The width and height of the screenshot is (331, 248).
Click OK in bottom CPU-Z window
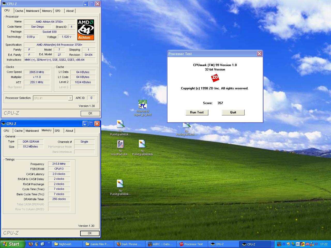[90, 233]
